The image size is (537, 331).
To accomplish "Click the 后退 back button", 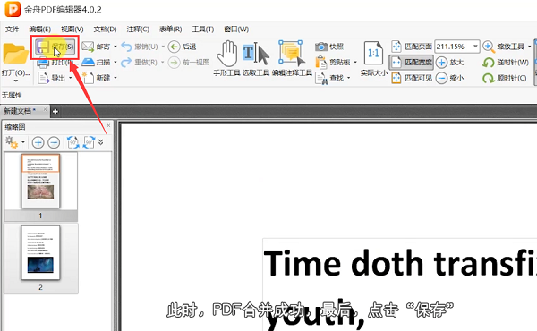I will pos(183,47).
